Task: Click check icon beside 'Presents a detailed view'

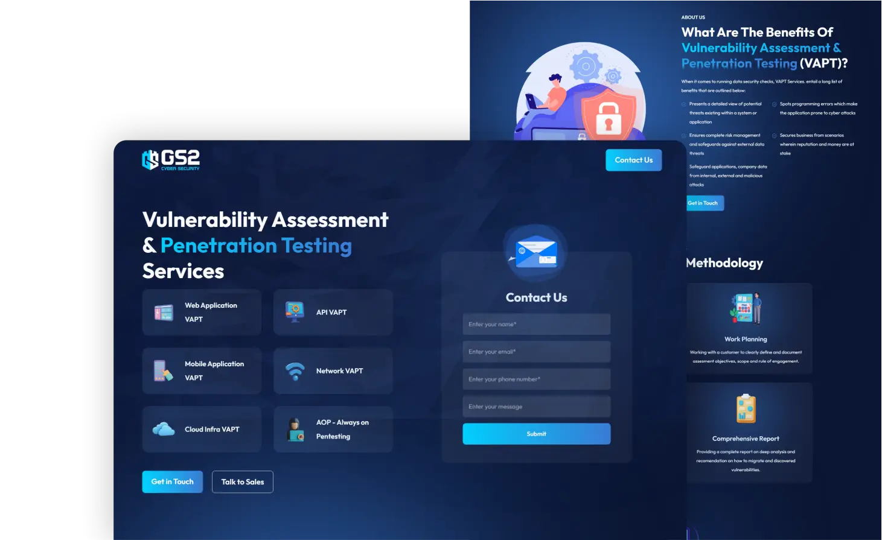Action: (684, 104)
